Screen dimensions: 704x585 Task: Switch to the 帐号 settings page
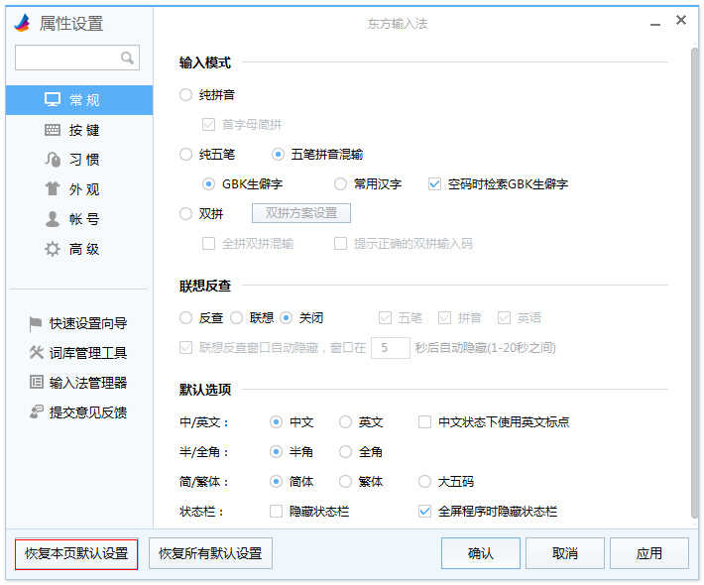point(79,219)
